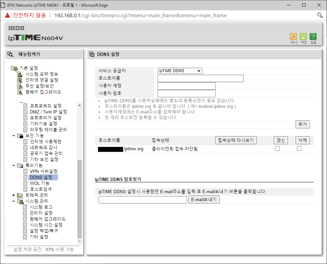Click the 기본 설정 folder icon
Viewport: 327px width, 264px height.
(14, 68)
